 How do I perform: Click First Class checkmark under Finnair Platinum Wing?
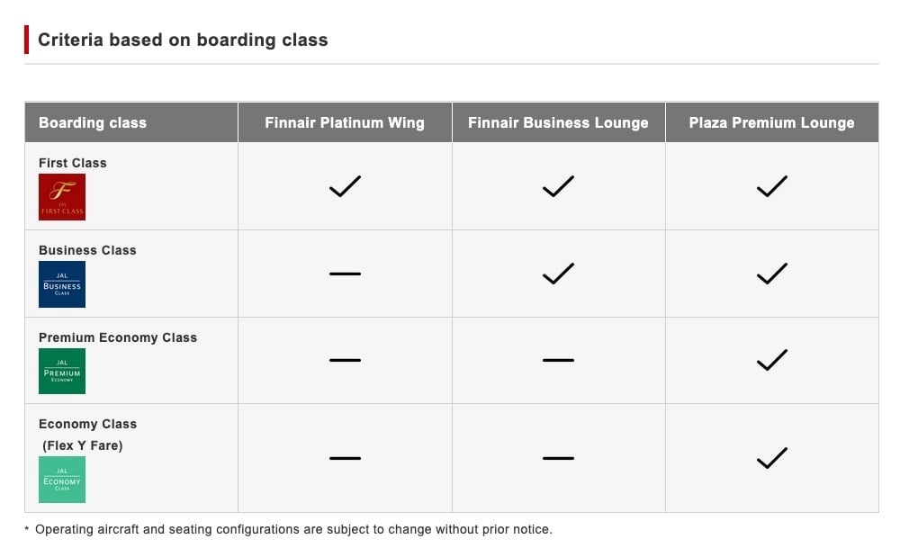pyautogui.click(x=345, y=186)
